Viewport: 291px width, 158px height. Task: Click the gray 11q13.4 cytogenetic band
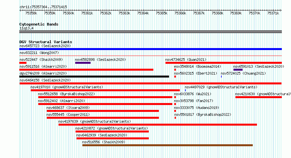[150, 32]
